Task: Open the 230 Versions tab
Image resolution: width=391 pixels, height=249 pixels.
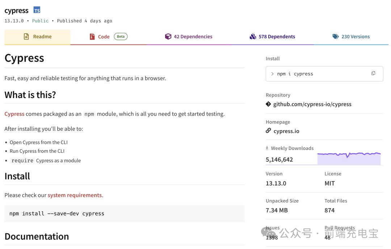Action: point(351,37)
